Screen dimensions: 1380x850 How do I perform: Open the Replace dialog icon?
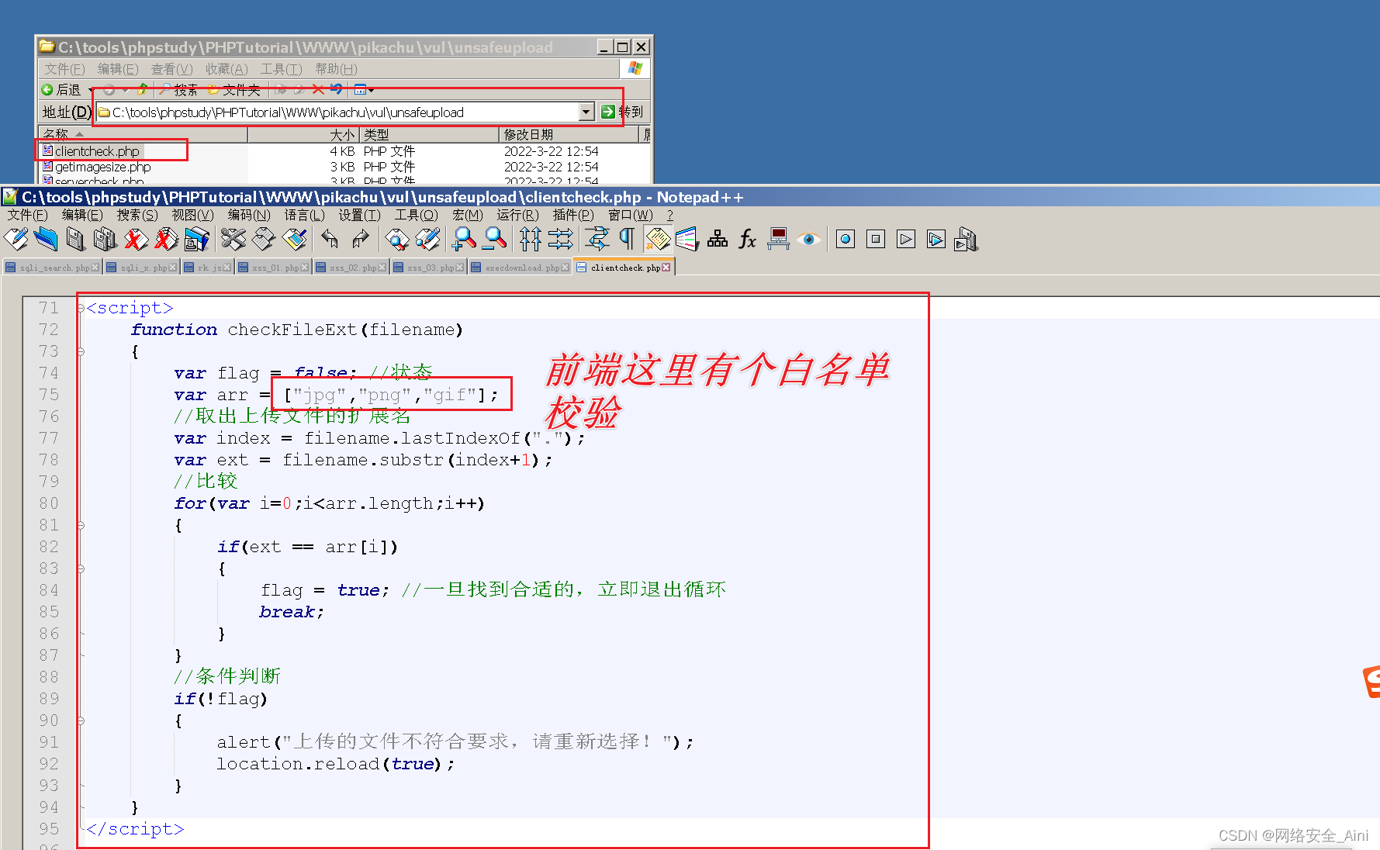pos(427,239)
